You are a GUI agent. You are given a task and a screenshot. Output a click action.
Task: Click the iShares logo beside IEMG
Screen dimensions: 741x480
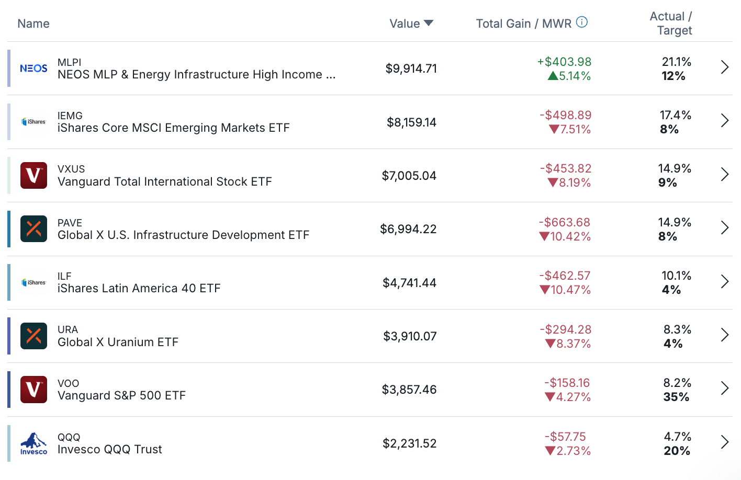[33, 122]
